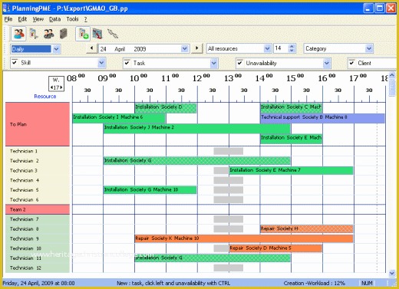Click the vertical scrollbar down arrow
This screenshot has height=289, width=399.
(x=392, y=274)
